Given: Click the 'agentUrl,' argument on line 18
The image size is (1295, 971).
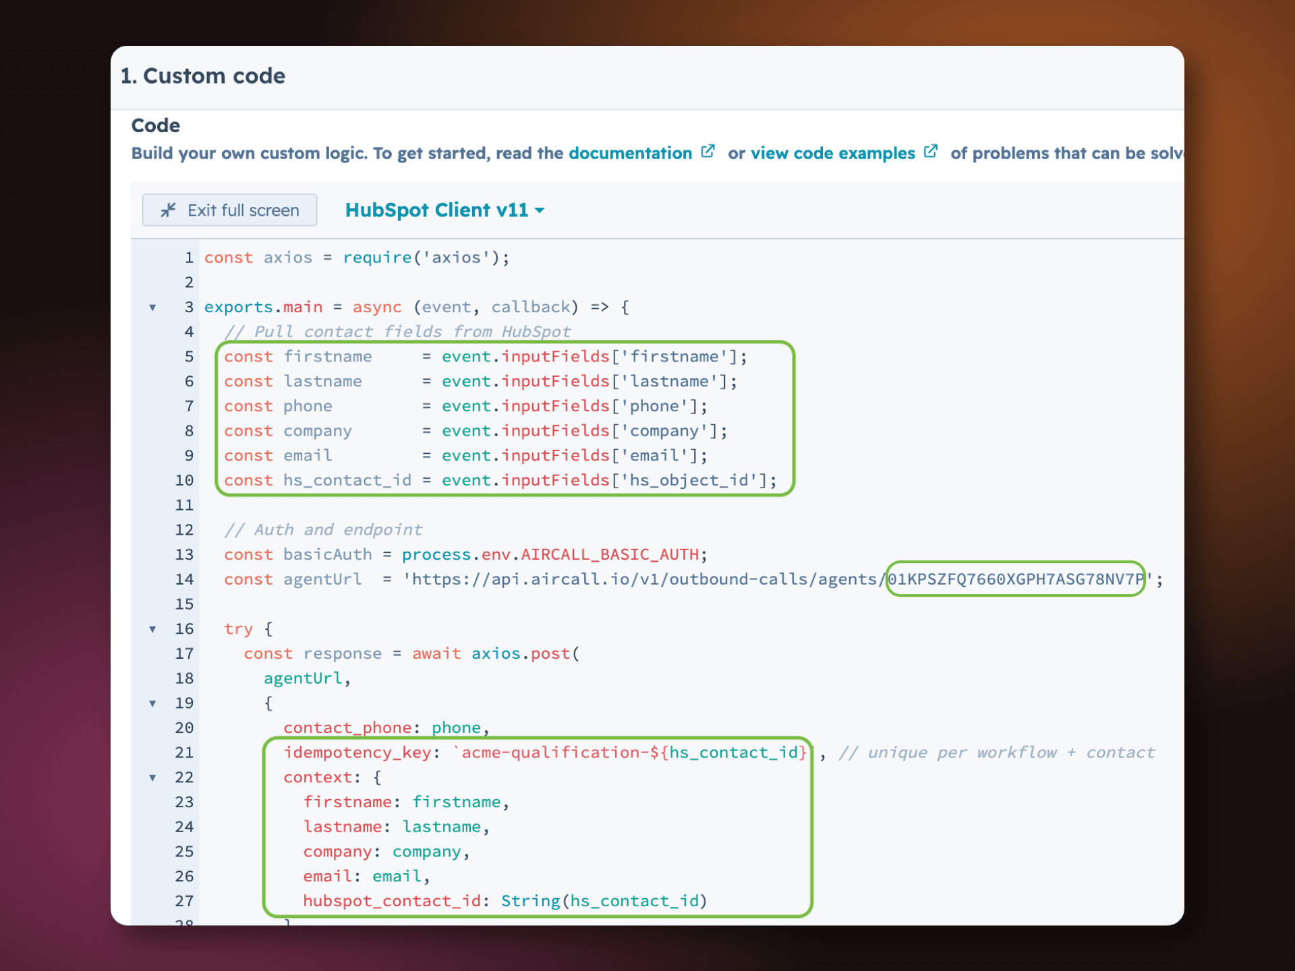Looking at the screenshot, I should pos(308,678).
